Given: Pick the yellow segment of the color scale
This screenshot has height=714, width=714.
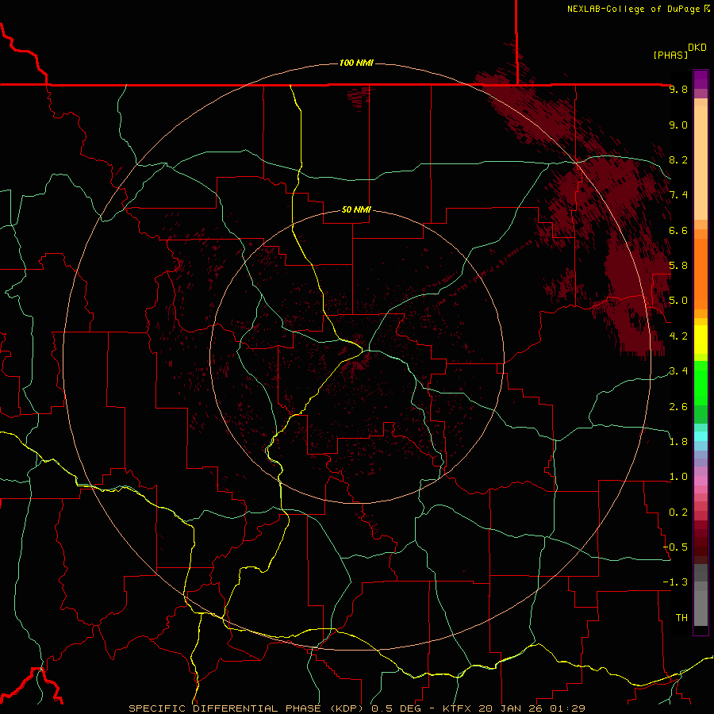Looking at the screenshot, I should point(701,340).
